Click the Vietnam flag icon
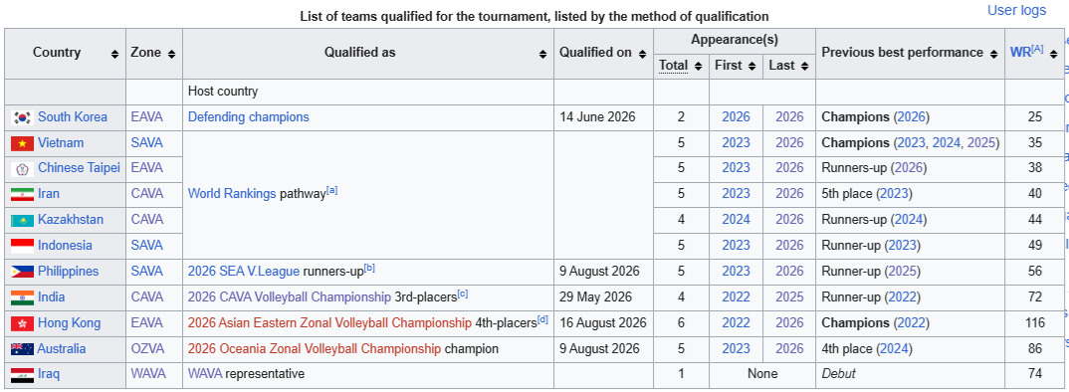The width and height of the screenshot is (1069, 392). [23, 143]
